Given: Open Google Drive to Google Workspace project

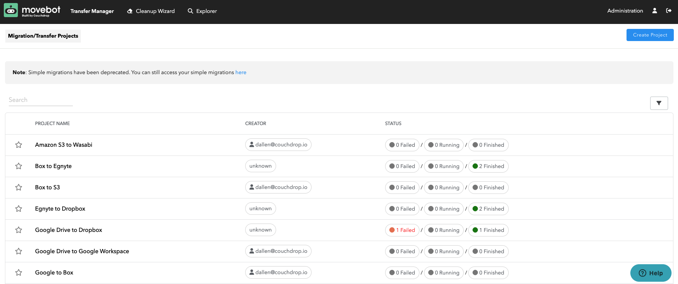Looking at the screenshot, I should [82, 251].
